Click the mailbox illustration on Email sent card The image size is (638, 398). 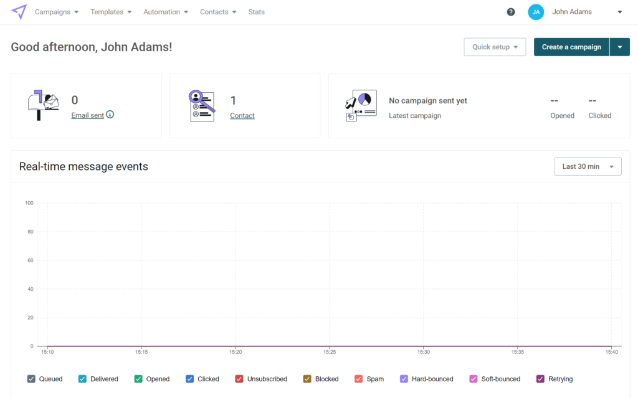[x=42, y=105]
